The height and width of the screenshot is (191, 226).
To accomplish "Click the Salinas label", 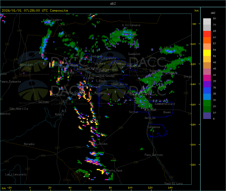I will tap(43, 102).
